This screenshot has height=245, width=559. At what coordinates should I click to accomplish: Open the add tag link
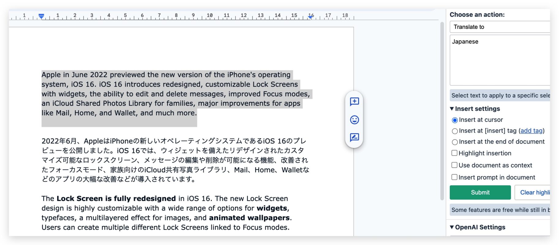coord(531,131)
